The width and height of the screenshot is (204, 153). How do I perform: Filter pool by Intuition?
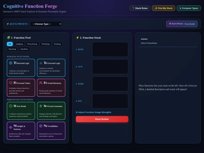coord(24,49)
